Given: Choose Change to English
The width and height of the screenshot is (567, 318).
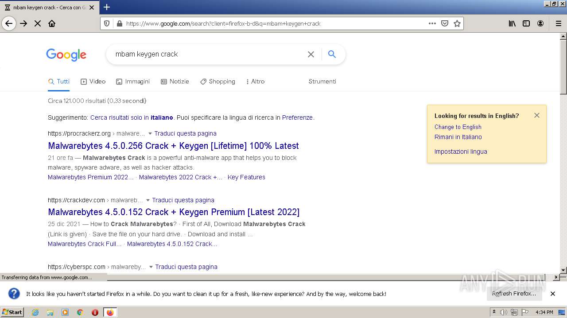Looking at the screenshot, I should [458, 127].
